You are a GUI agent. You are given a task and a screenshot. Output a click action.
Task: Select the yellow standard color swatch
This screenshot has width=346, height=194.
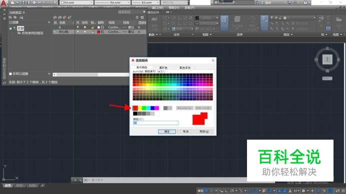[139, 108]
